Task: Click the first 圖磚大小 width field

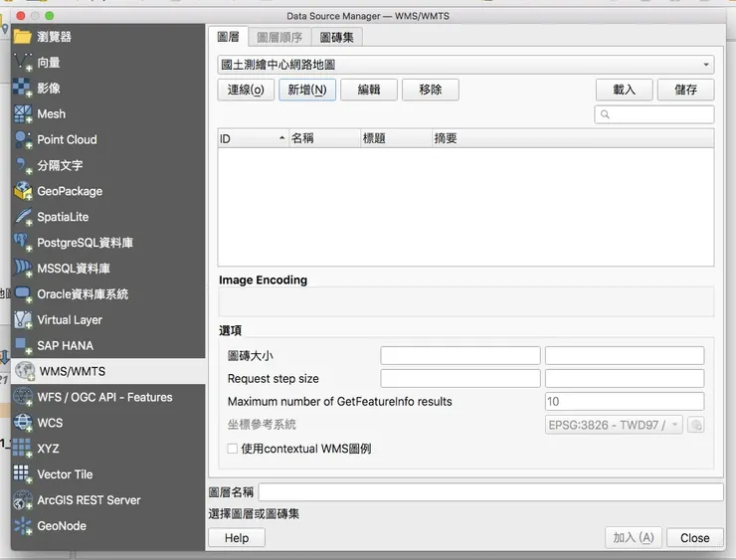Action: click(x=460, y=356)
